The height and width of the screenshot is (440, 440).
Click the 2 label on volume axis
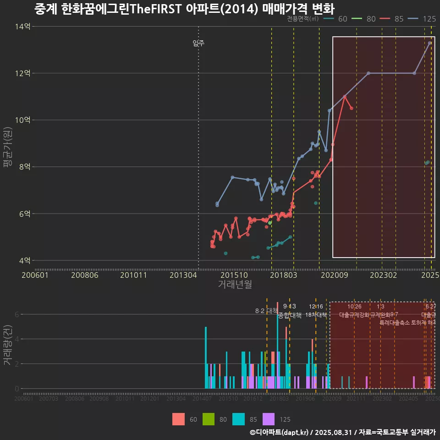pyautogui.click(x=17, y=363)
